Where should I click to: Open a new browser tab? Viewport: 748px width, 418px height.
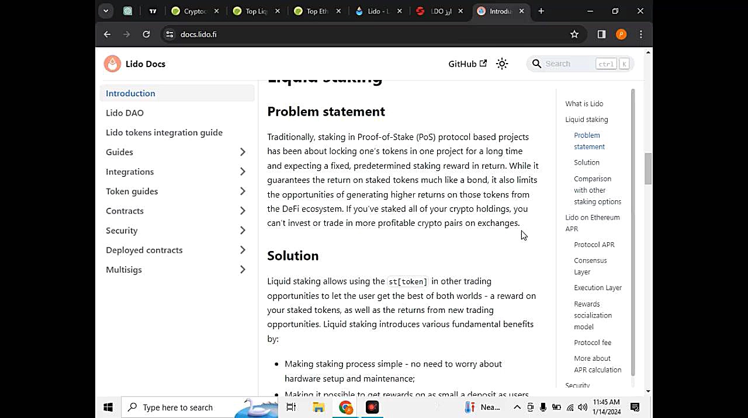click(541, 11)
